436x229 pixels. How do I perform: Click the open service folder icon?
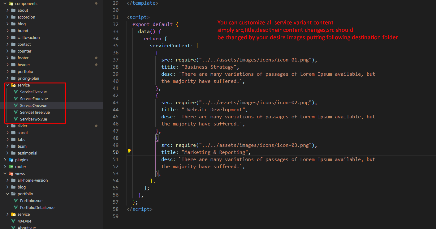click(13, 85)
